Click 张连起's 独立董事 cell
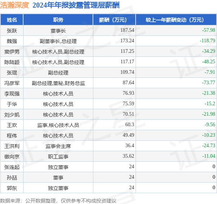 point(58,167)
